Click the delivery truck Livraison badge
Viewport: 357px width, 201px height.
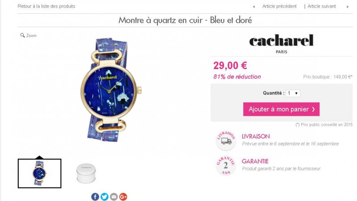pos(226,141)
